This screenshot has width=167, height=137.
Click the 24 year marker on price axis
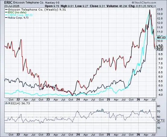coord(78,99)
